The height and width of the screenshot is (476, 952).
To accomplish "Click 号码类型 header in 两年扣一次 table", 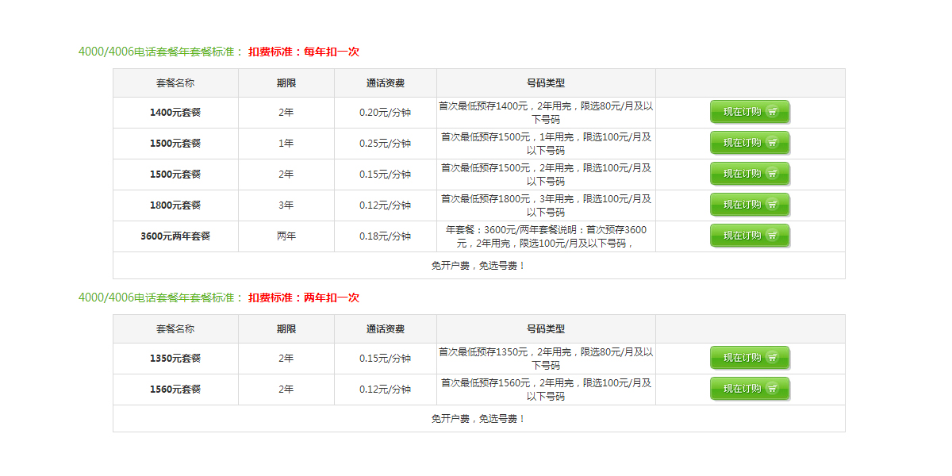I will coord(546,328).
